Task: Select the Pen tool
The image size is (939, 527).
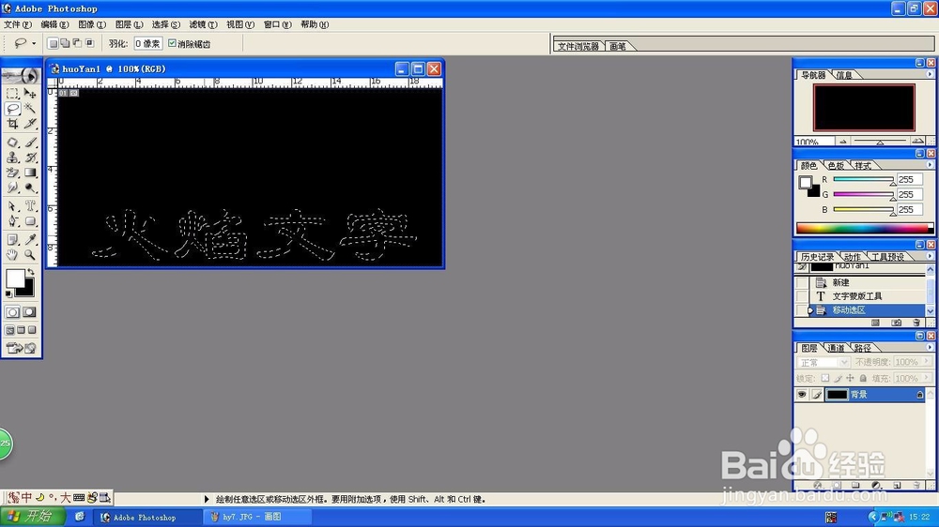Action: [x=12, y=220]
